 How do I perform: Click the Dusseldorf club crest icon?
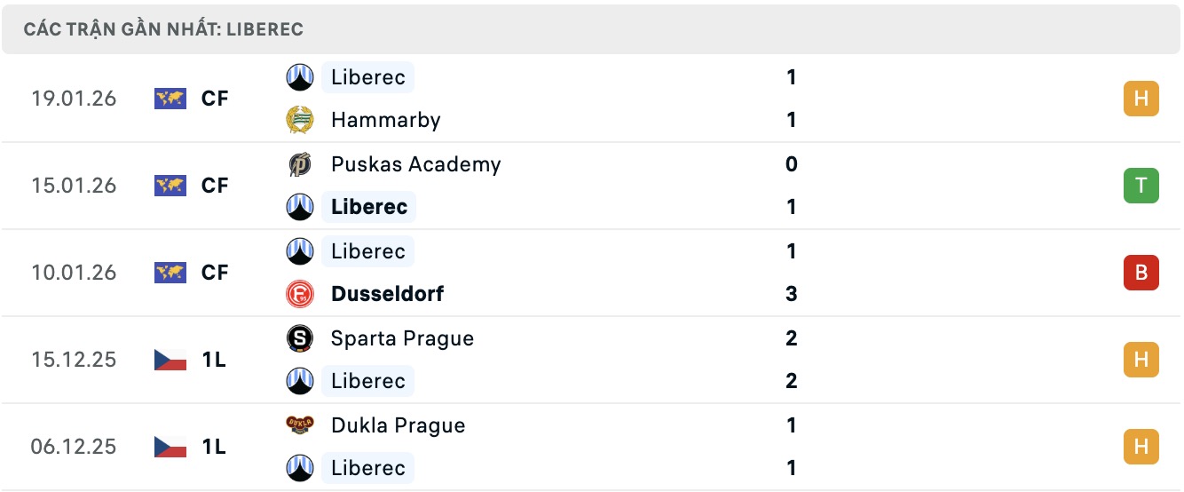click(x=300, y=294)
